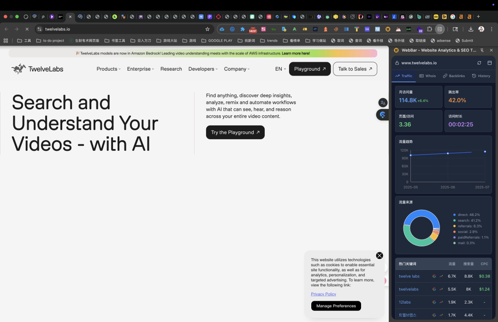This screenshot has width=498, height=322.
Task: Close the WebBar side panel
Action: coord(492,50)
